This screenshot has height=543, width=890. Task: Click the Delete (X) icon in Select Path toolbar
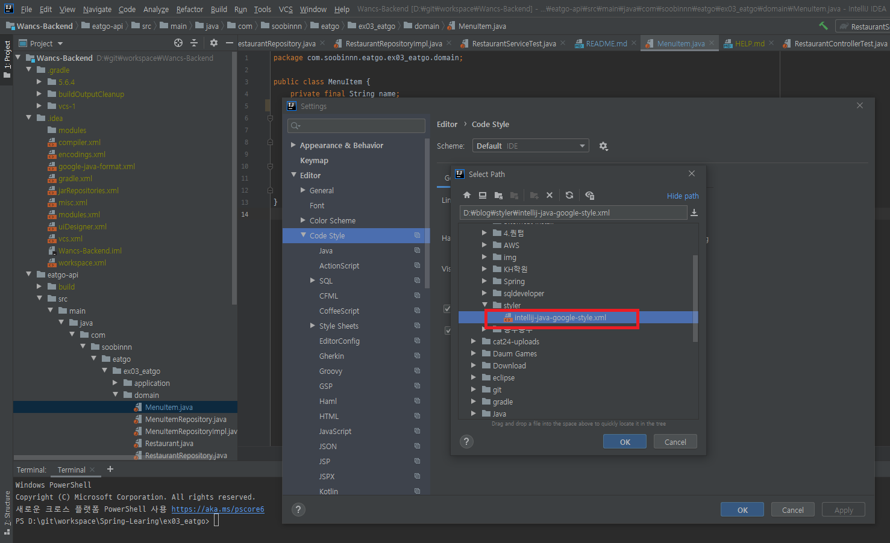[x=550, y=195]
